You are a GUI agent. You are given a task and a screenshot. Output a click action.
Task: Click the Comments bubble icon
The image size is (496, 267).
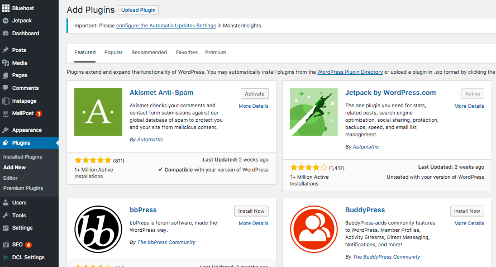(6, 88)
